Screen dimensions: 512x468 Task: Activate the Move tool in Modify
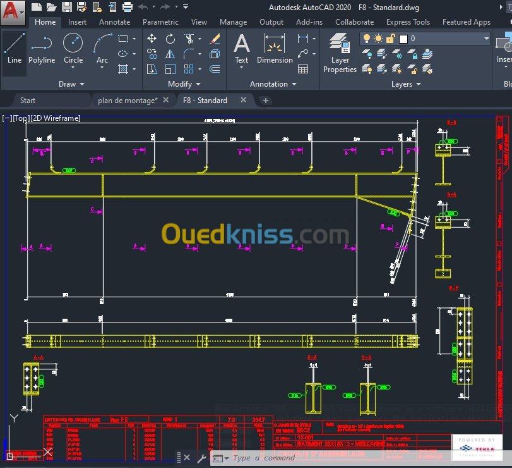tap(152, 39)
